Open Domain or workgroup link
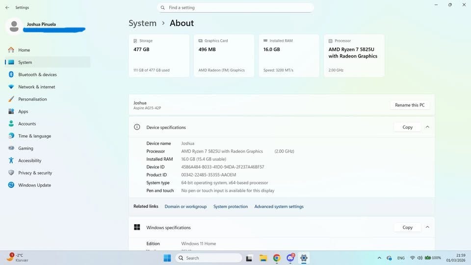Screen dimensions: 471x265 [x=185, y=207]
